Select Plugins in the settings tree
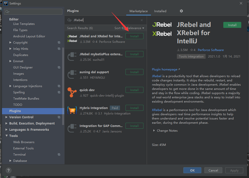The width and height of the screenshot is (249, 178). click(x=33, y=111)
